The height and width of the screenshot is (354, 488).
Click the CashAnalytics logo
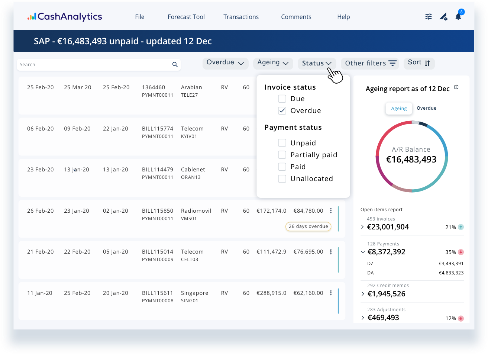pos(65,17)
